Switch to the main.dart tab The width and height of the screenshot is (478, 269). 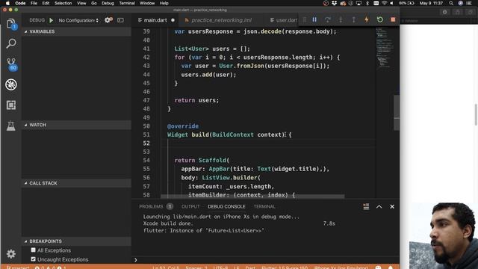coord(155,20)
